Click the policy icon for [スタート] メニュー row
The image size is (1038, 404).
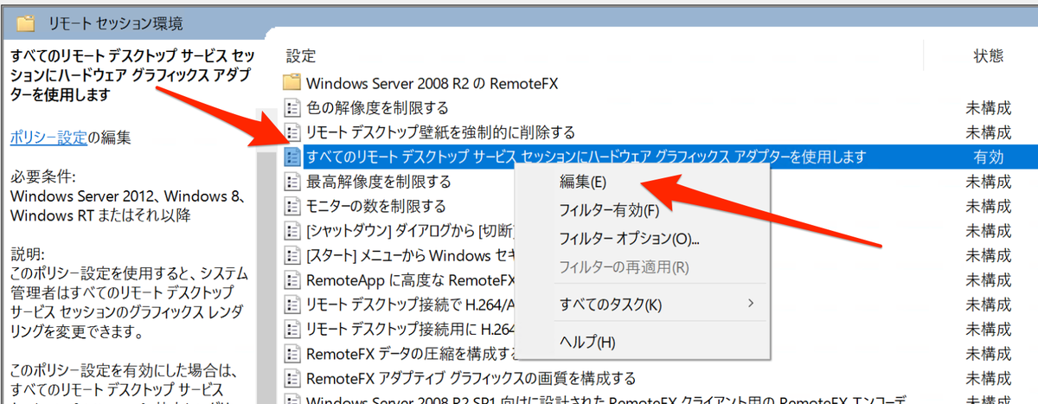tap(292, 255)
